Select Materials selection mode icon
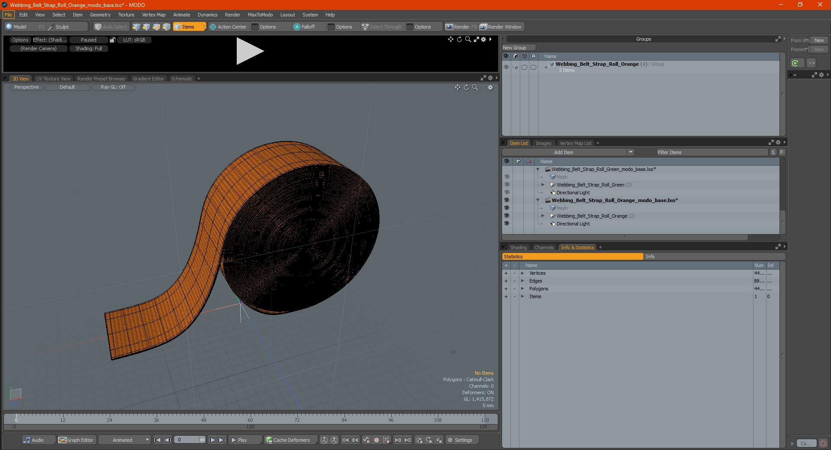Viewport: 831px width, 450px height. point(166,27)
